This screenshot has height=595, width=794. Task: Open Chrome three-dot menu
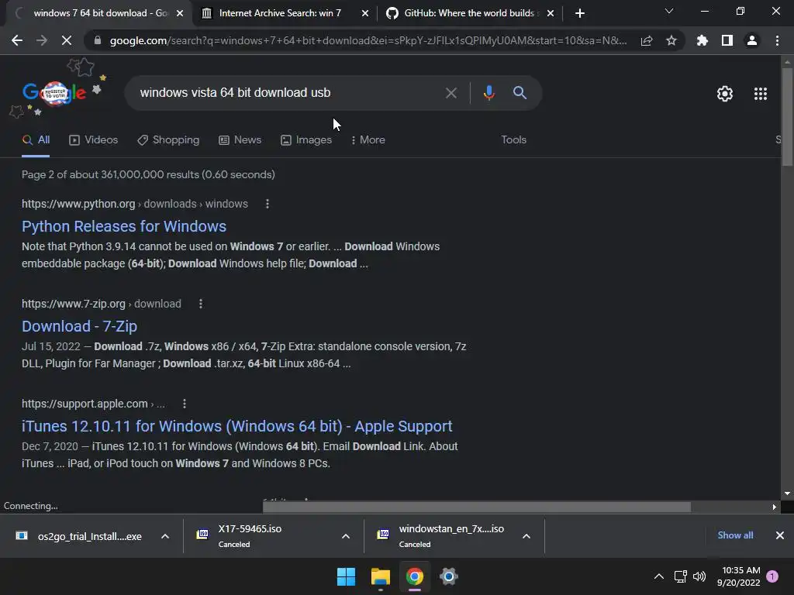coord(777,40)
